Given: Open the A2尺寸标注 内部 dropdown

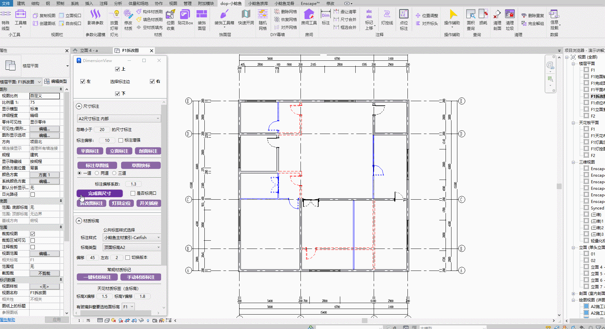Looking at the screenshot, I should [x=118, y=119].
